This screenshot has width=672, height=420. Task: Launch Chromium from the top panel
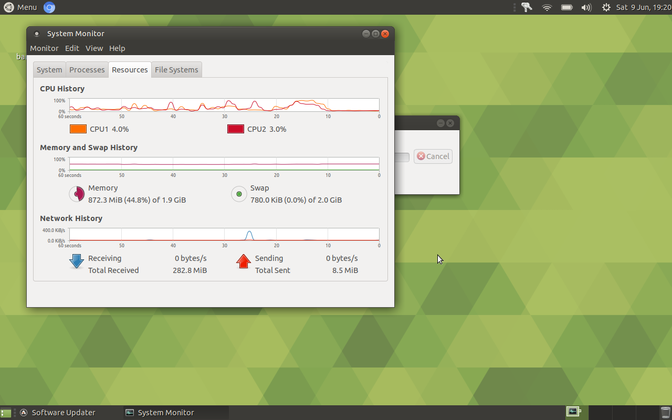[x=49, y=7]
